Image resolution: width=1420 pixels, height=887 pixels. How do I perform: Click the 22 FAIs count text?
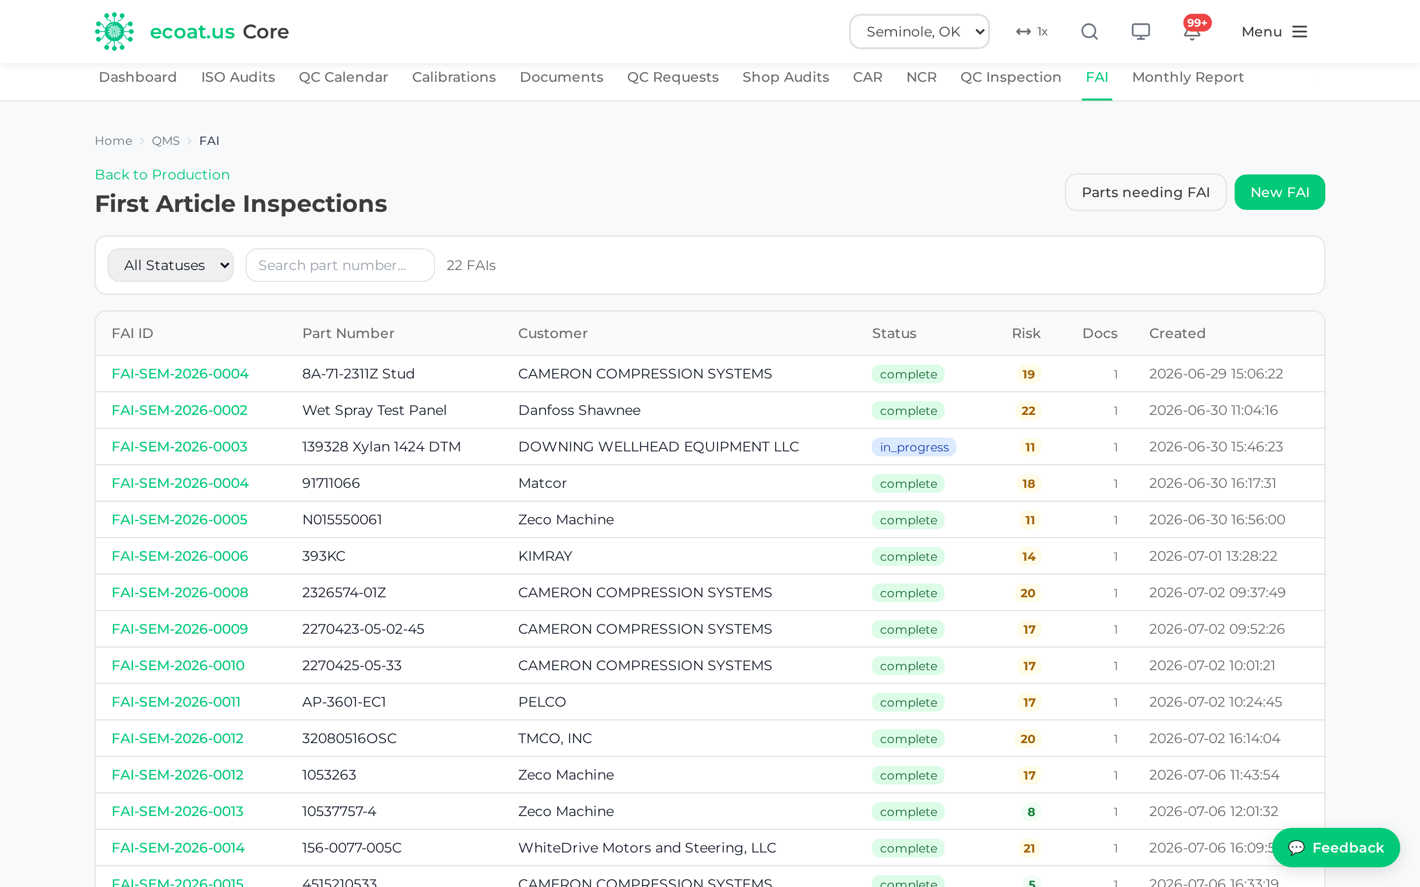tap(471, 265)
